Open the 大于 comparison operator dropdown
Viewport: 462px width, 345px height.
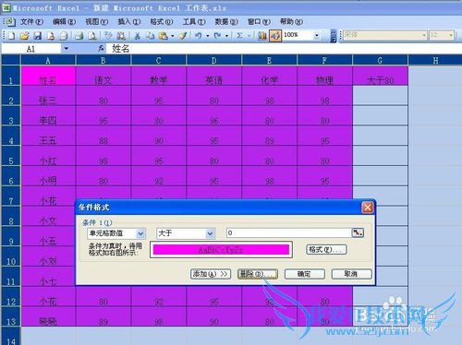[210, 233]
